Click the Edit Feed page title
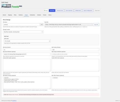The width and height of the screenshot is (120, 102). coord(5,2)
